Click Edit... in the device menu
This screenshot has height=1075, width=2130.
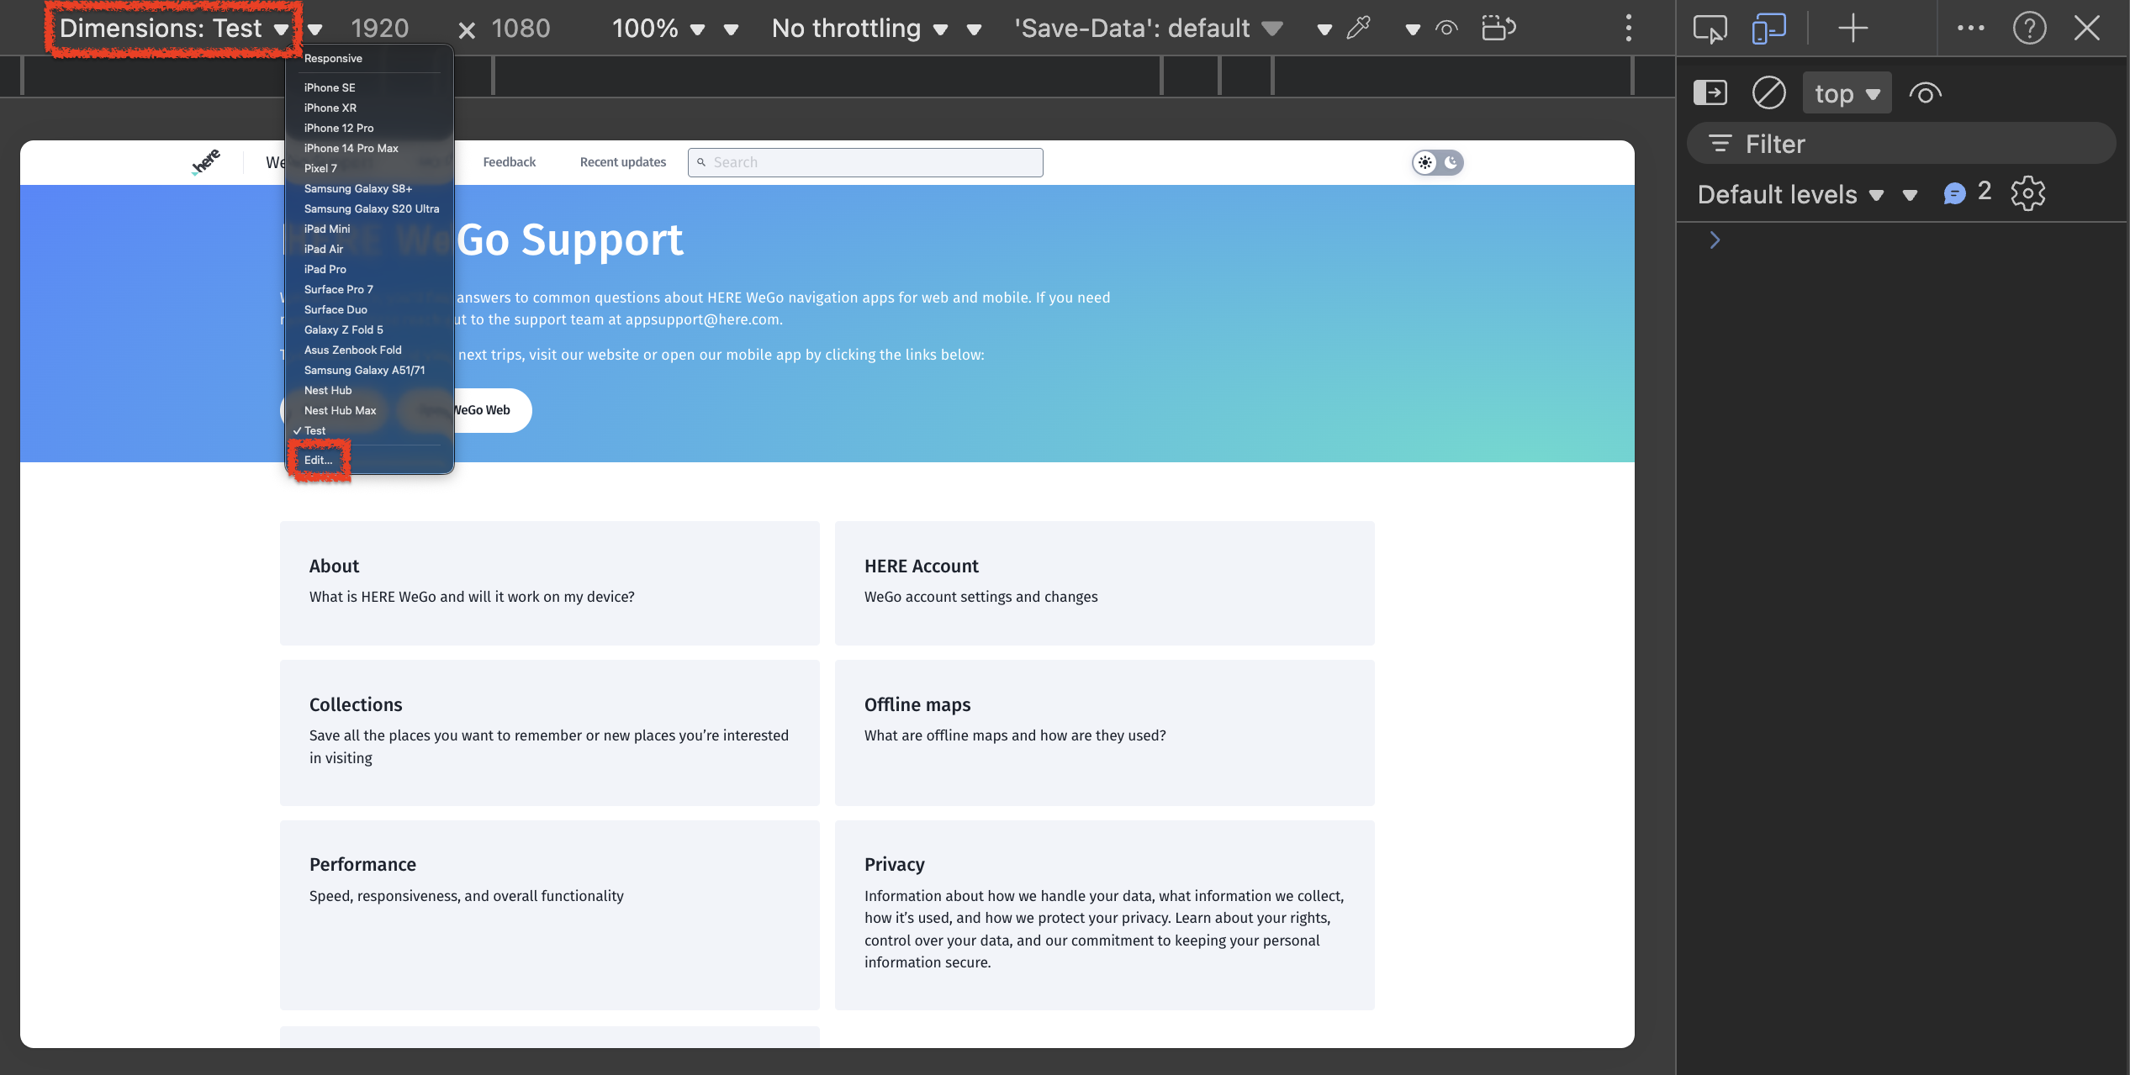319,460
